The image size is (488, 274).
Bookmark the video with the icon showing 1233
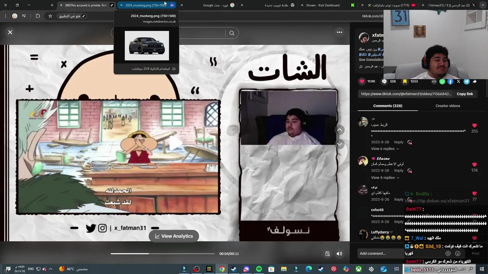(405, 81)
